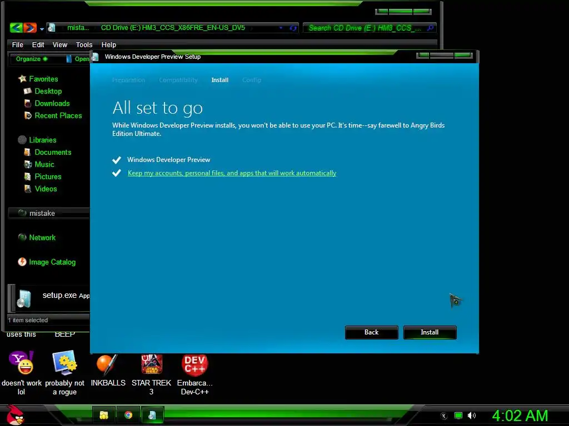The width and height of the screenshot is (569, 426).
Task: Click the 4:02 AM taskbar clock
Action: click(x=520, y=416)
